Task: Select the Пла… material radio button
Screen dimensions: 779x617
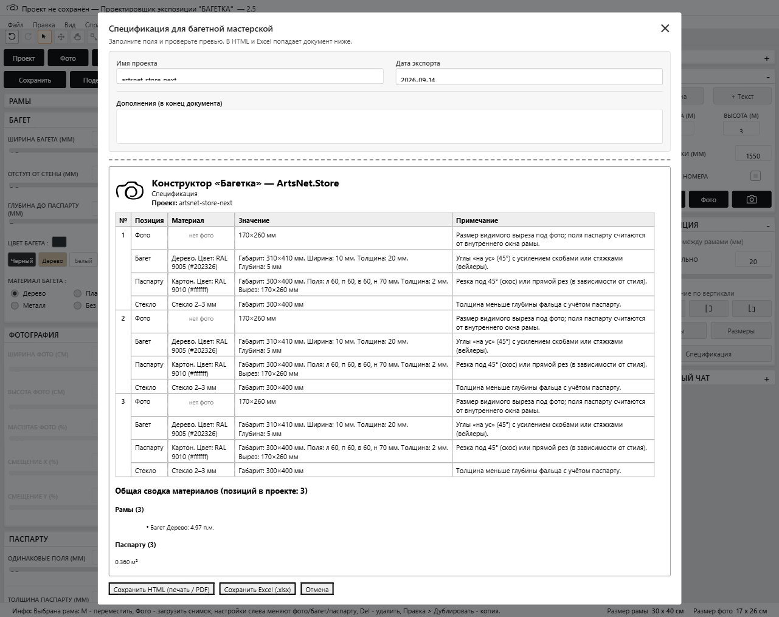Action: pyautogui.click(x=77, y=293)
